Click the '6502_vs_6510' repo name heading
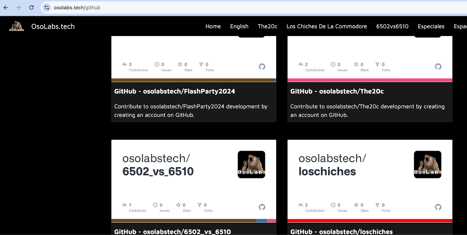 coord(158,172)
